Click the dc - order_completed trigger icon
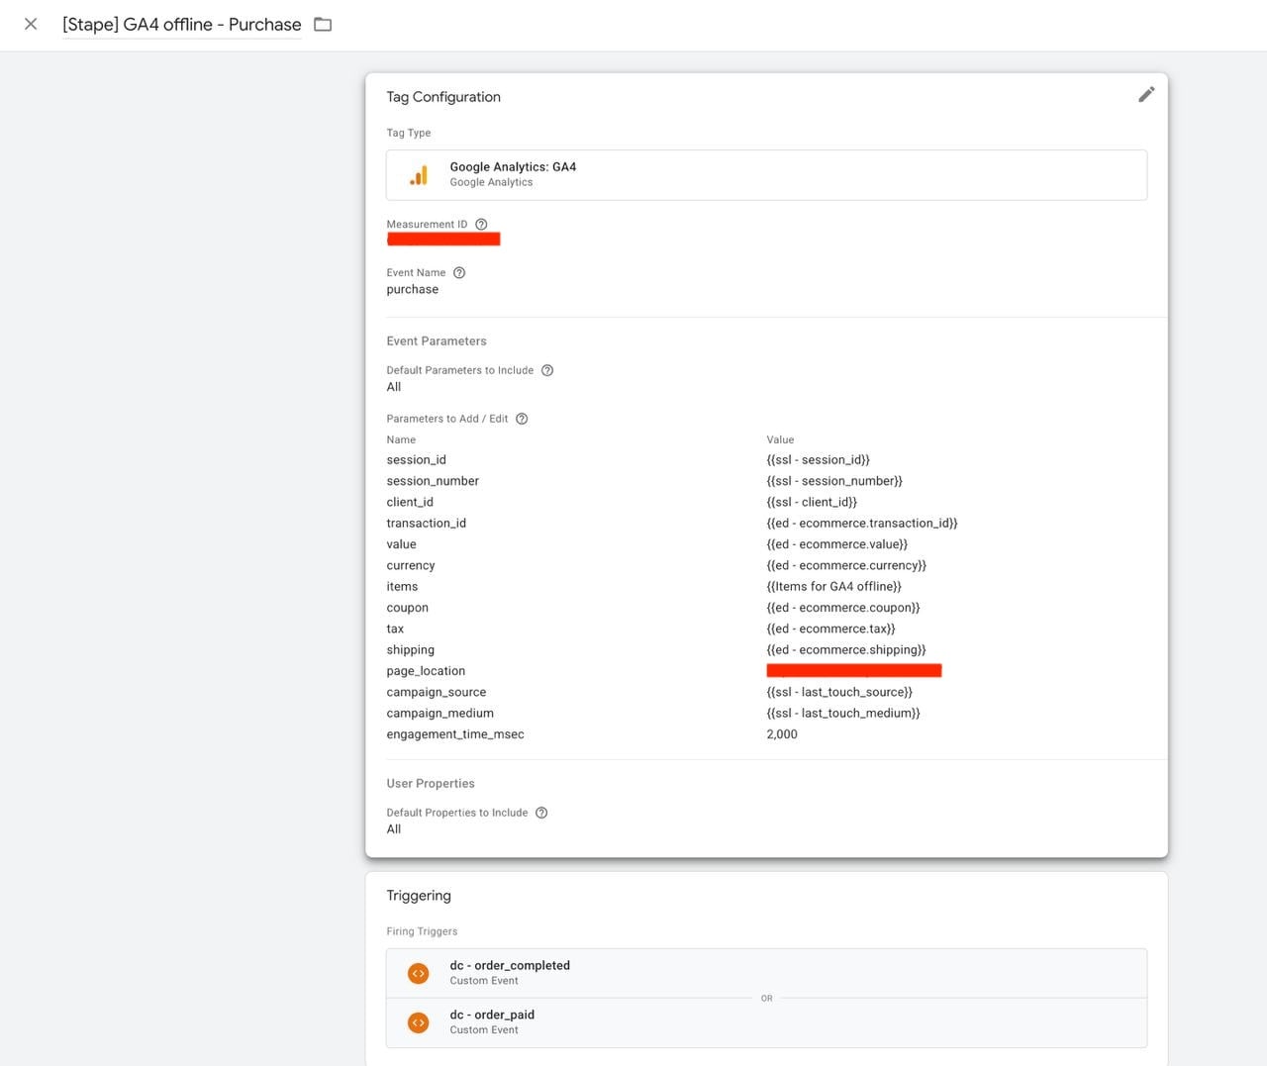 419,973
